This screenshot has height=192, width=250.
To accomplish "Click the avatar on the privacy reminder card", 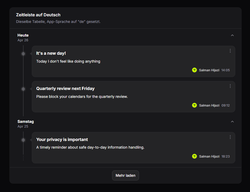I will [194, 156].
